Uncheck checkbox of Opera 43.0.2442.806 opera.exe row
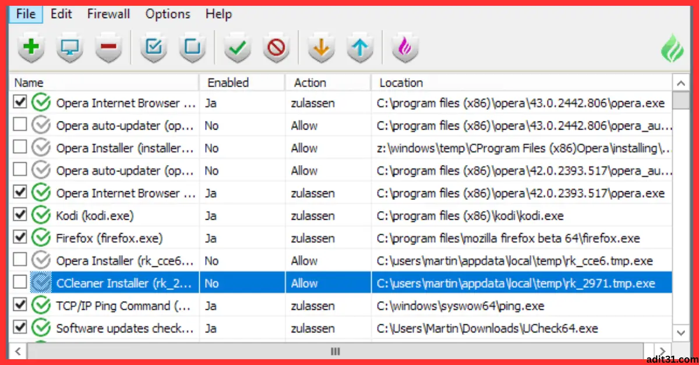 pyautogui.click(x=20, y=102)
